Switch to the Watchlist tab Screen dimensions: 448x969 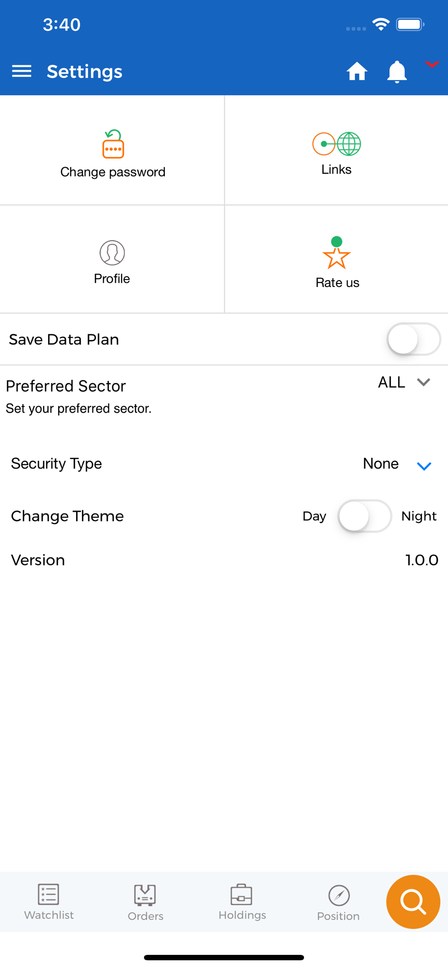tap(49, 902)
